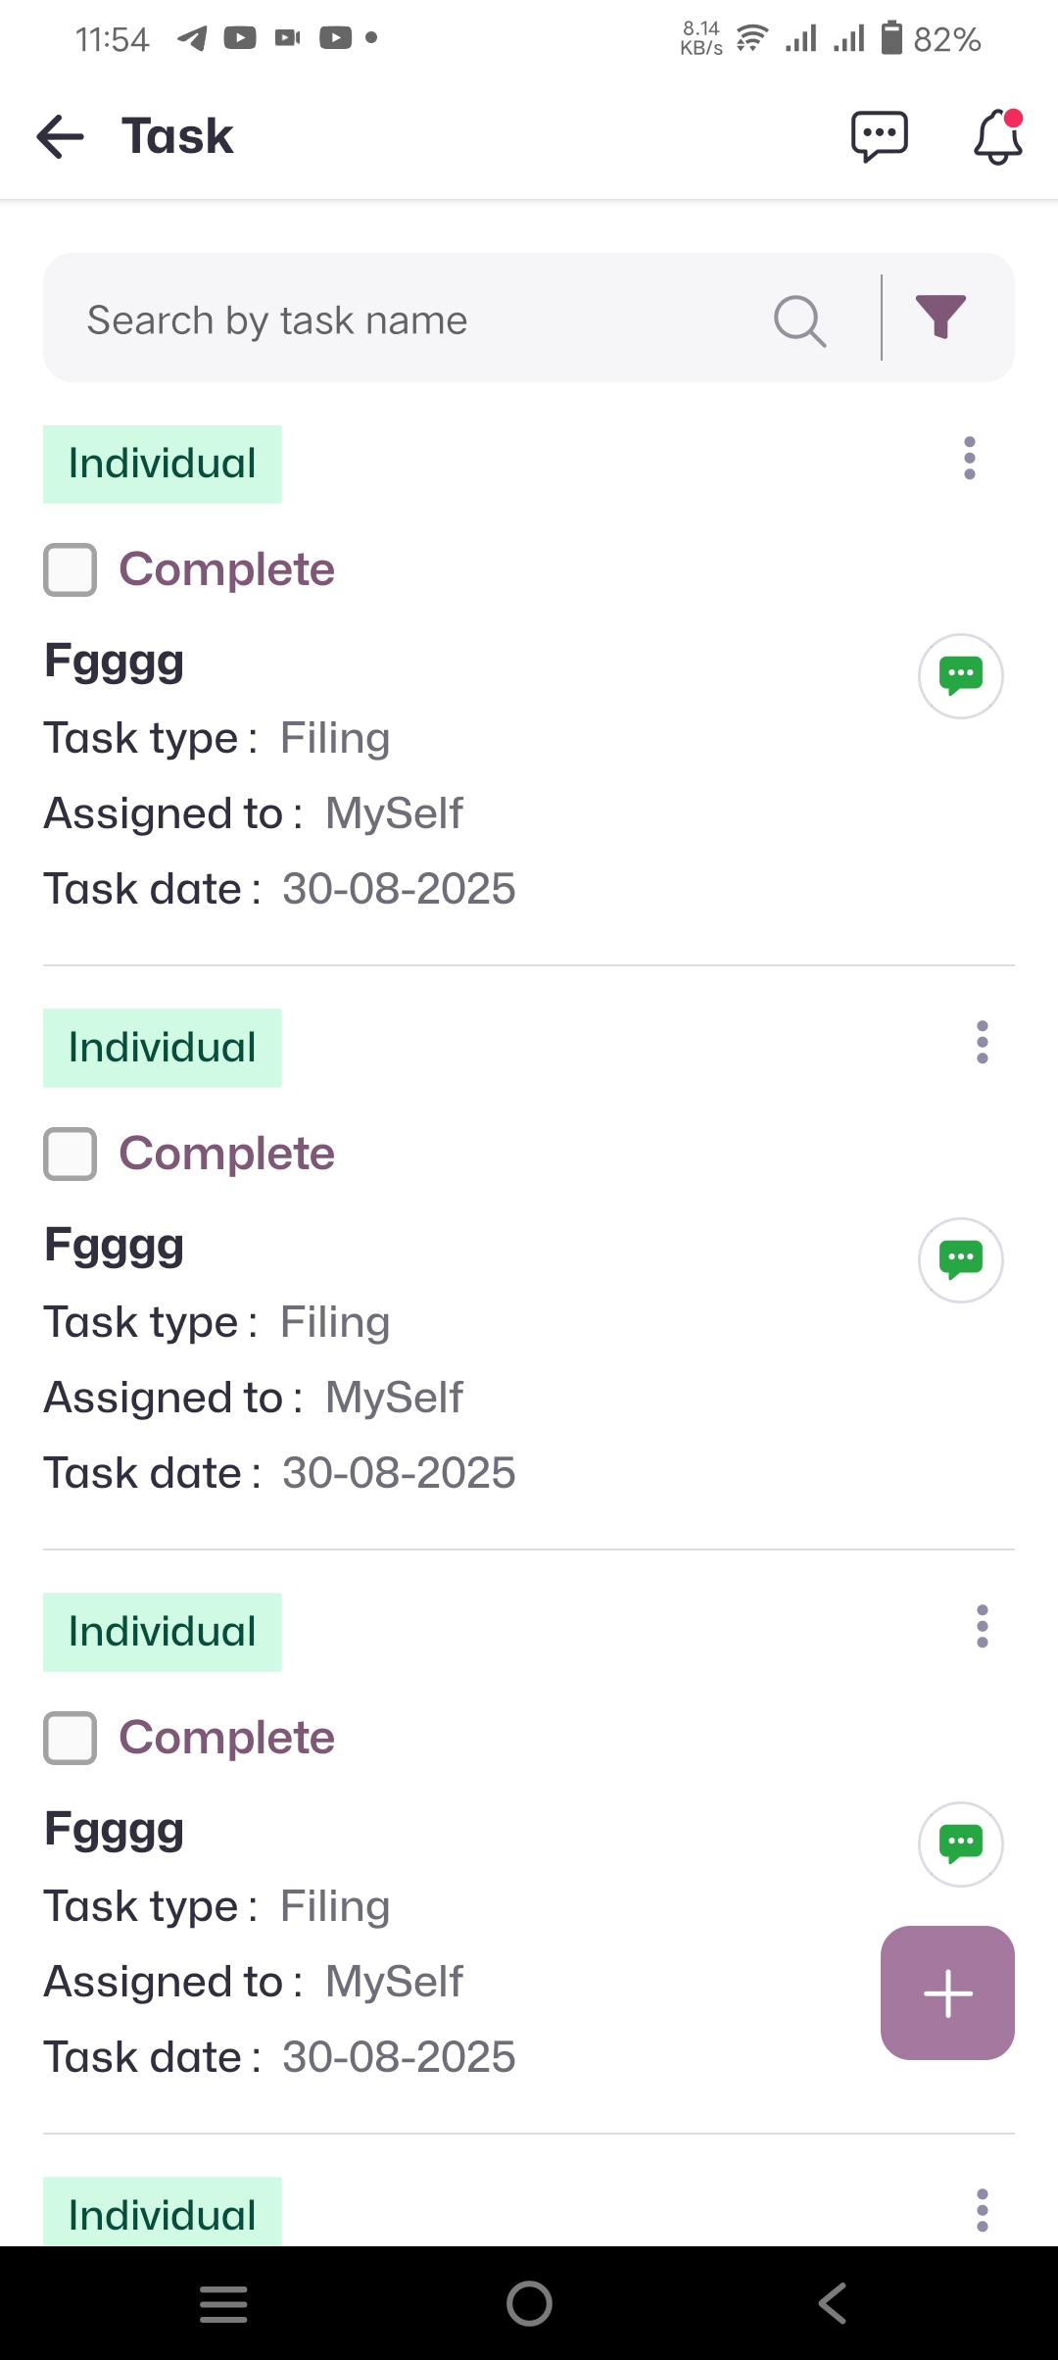Add a new task with plus button
This screenshot has height=2360, width=1058.
tap(947, 1993)
